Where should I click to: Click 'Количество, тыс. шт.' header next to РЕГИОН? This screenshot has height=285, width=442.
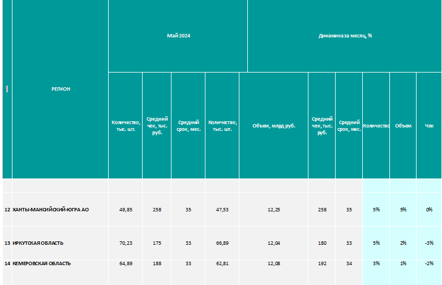[126, 126]
